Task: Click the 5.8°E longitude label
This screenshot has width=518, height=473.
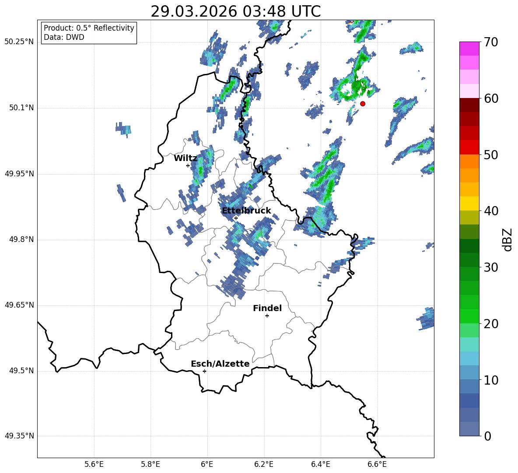Action: coord(150,464)
